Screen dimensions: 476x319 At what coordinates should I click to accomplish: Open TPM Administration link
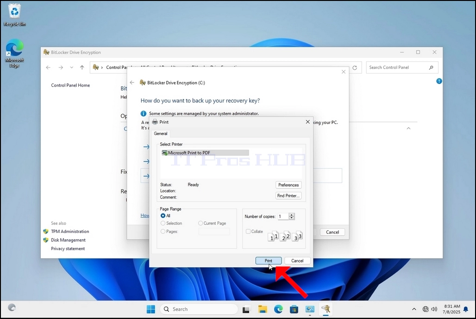(70, 231)
